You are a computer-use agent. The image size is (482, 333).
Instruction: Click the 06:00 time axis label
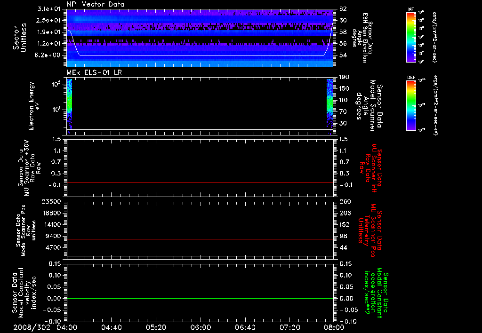point(201,327)
